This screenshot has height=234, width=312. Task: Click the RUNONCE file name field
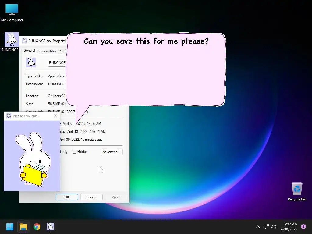(x=57, y=63)
